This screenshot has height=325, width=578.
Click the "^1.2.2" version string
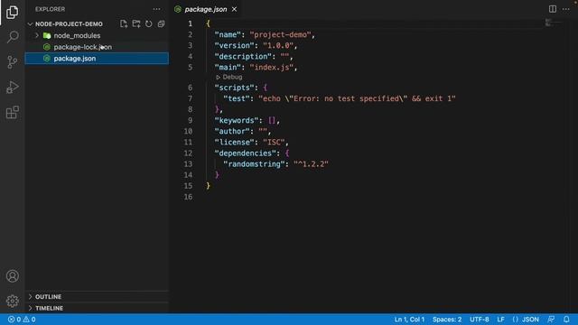(311, 164)
